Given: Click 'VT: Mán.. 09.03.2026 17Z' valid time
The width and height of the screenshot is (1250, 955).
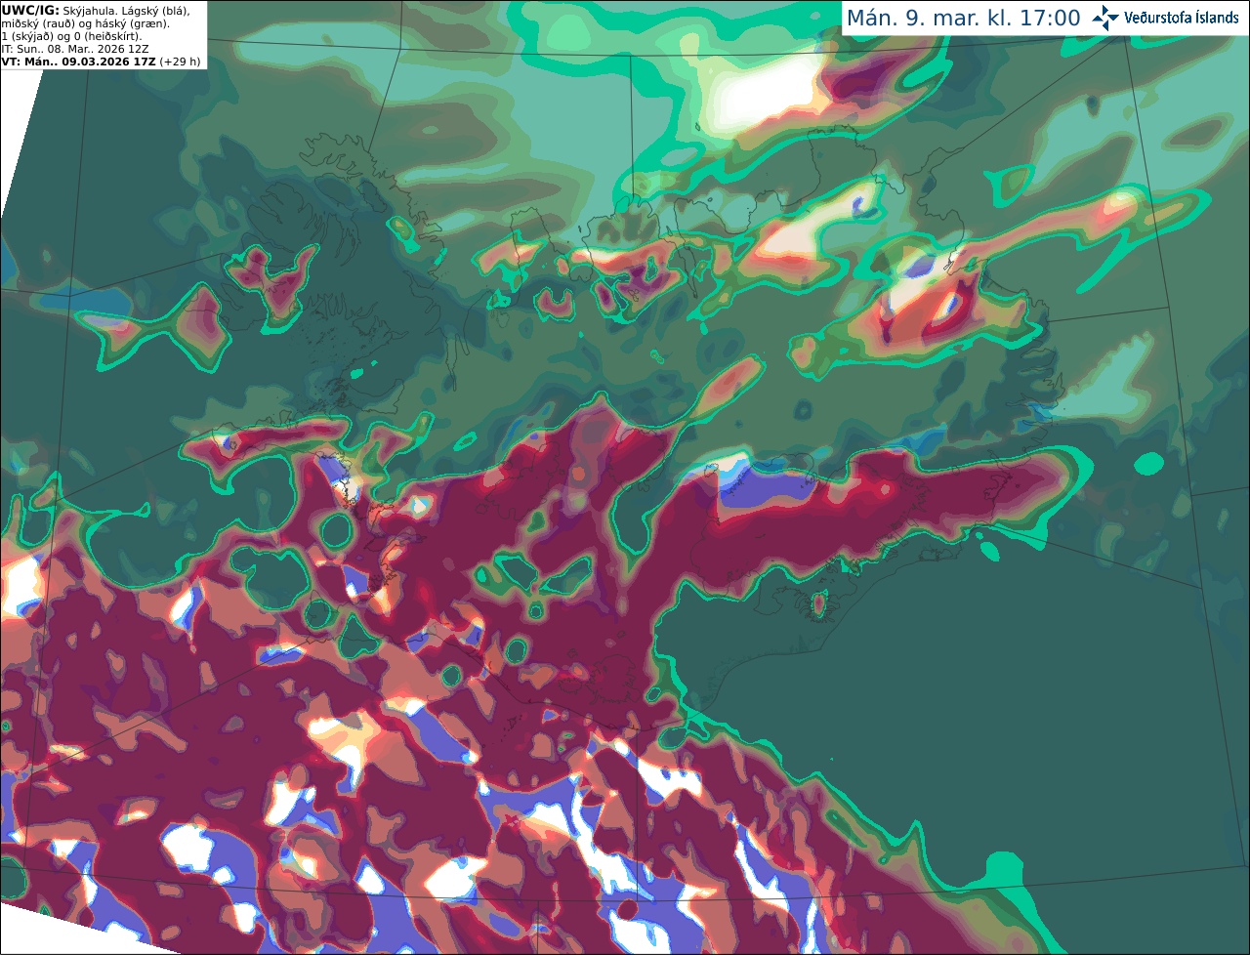Looking at the screenshot, I should (x=79, y=62).
